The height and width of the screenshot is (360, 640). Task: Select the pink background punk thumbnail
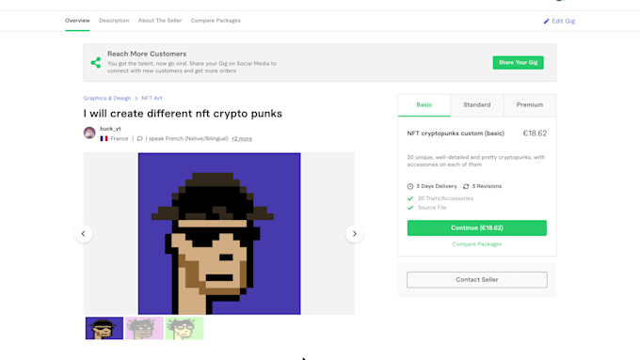tap(144, 328)
